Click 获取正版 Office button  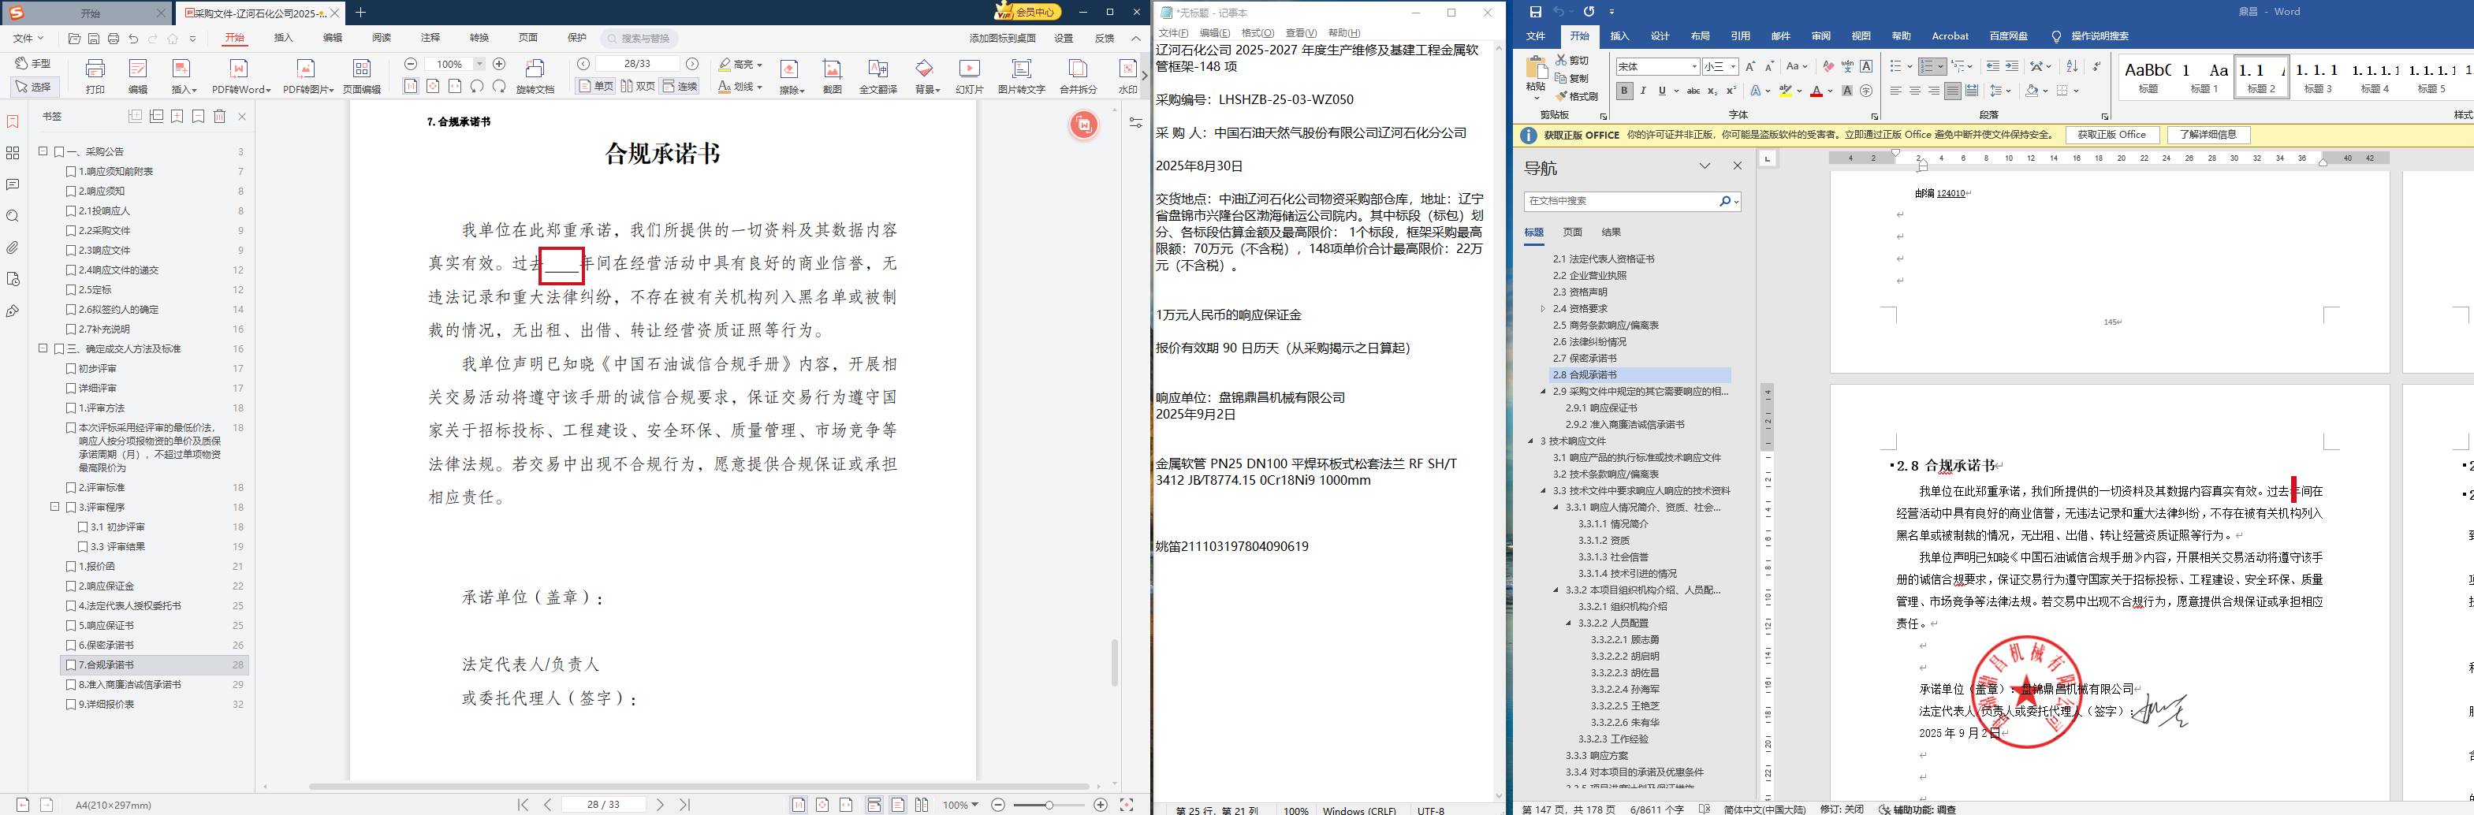click(2111, 136)
